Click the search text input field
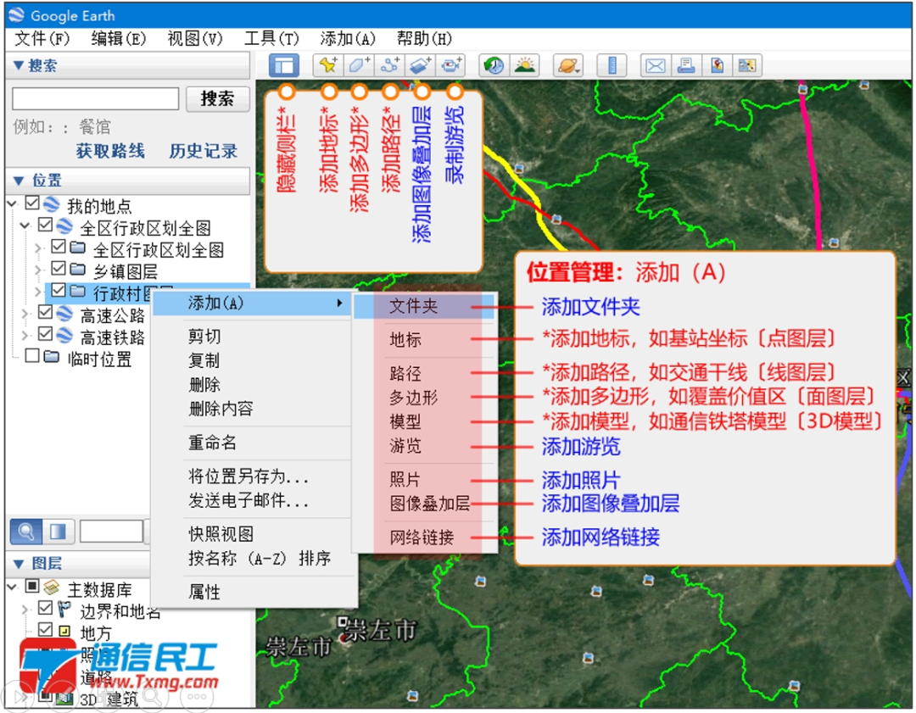 [96, 98]
